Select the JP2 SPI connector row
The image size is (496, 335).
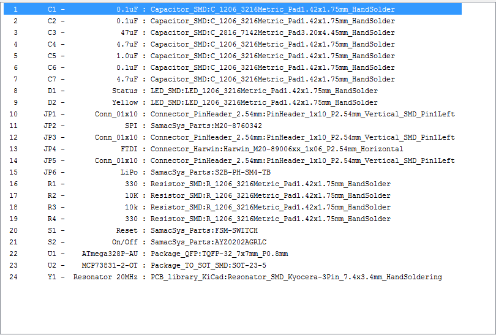[x=233, y=126]
